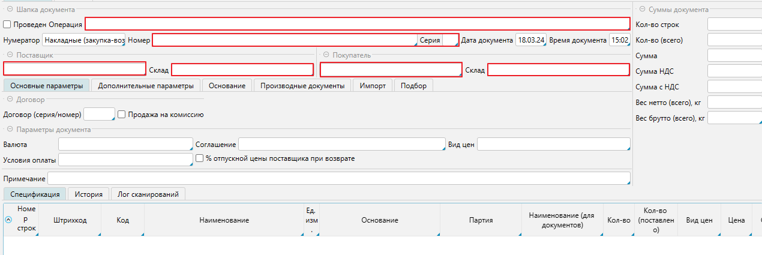Open the 'История' tab
Viewport: 762px width, 255px height.
pos(89,194)
